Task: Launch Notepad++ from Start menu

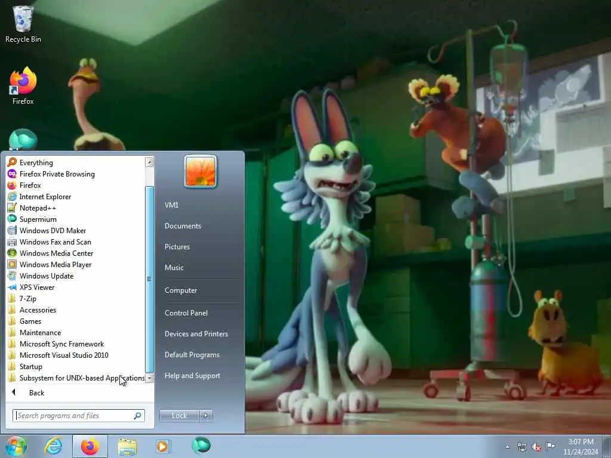Action: (x=38, y=208)
